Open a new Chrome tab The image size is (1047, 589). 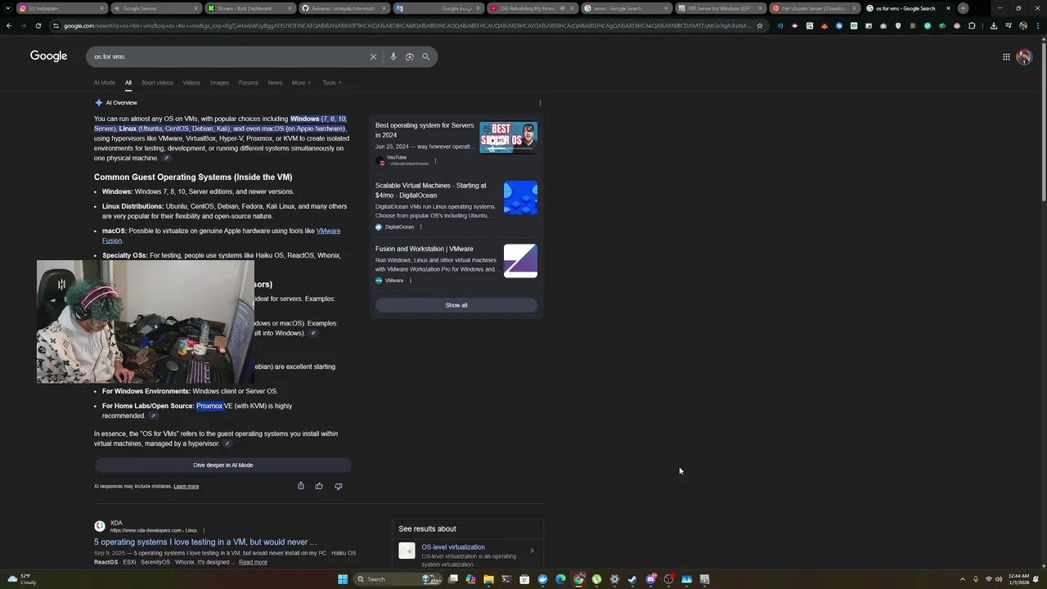coord(963,8)
